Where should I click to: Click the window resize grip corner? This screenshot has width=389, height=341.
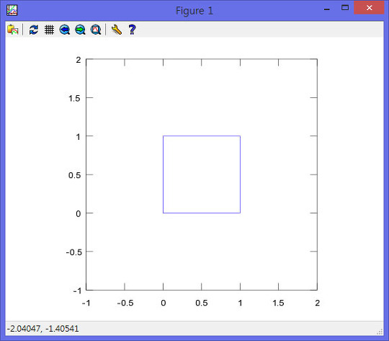380,332
